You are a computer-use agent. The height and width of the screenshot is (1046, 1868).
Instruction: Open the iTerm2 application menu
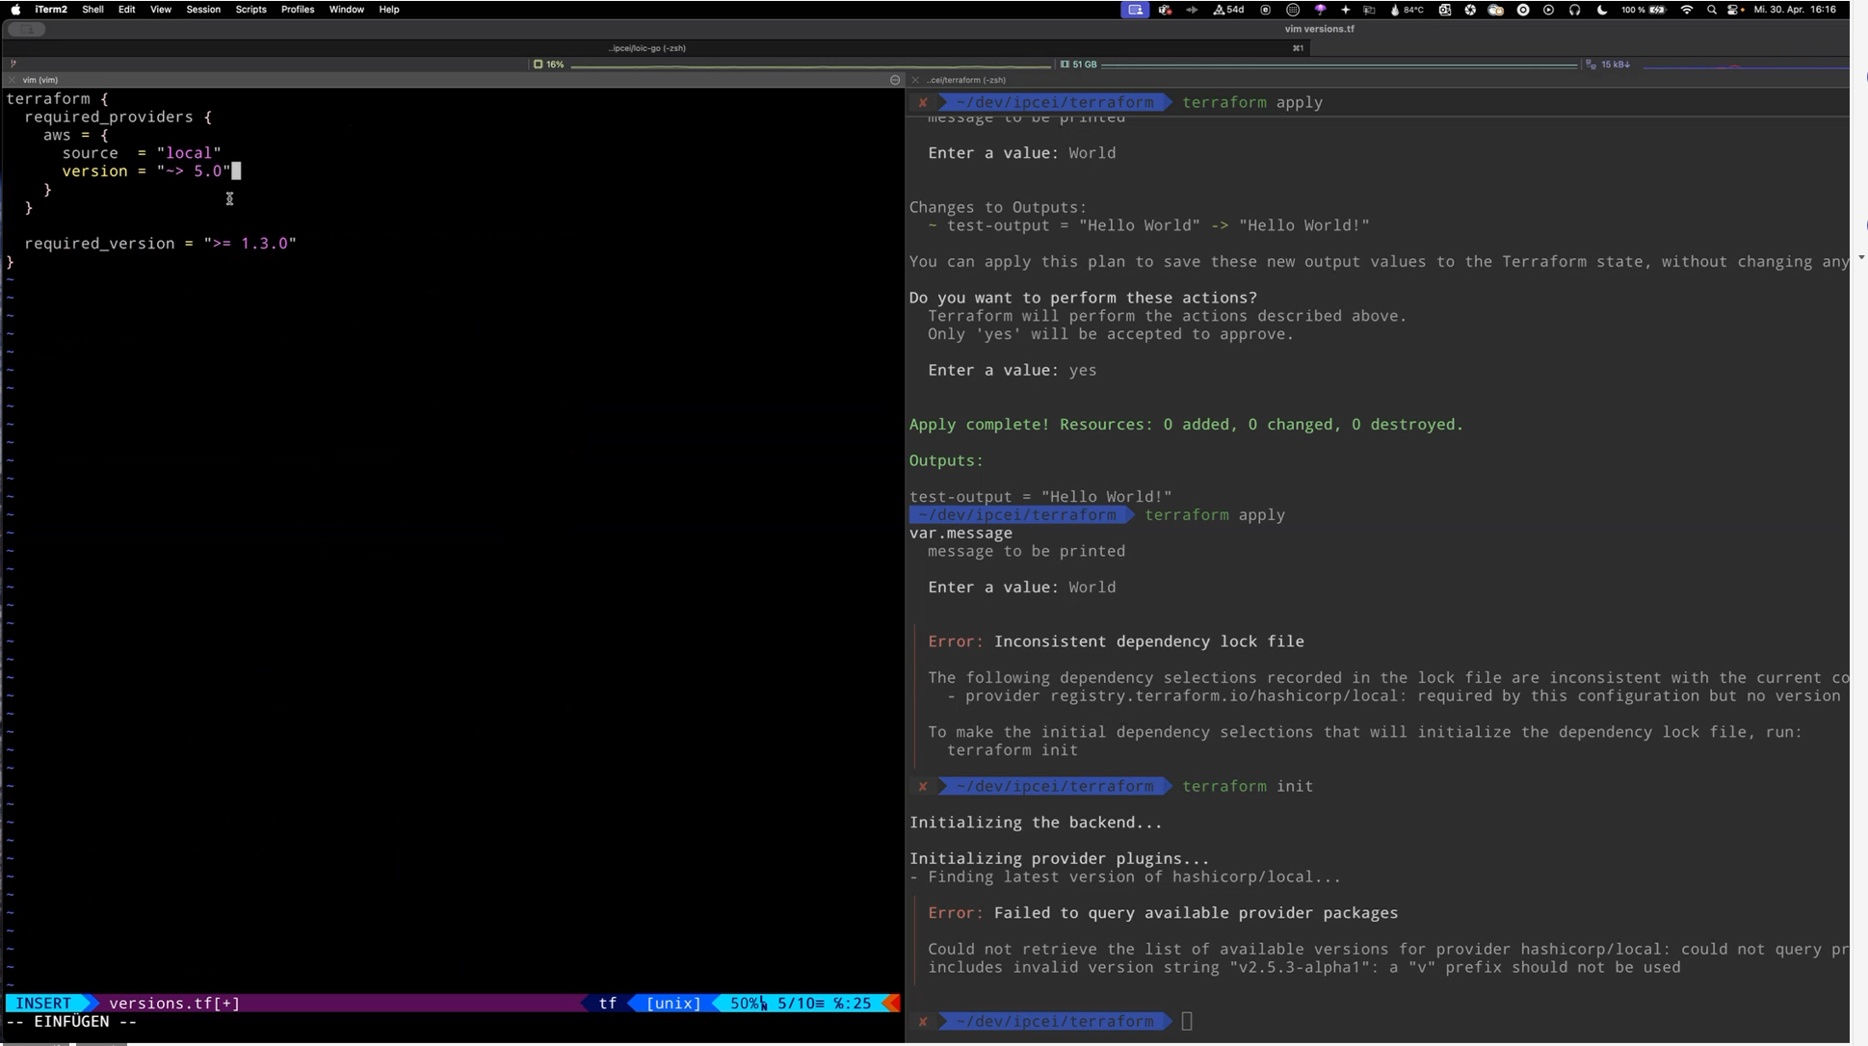(51, 10)
